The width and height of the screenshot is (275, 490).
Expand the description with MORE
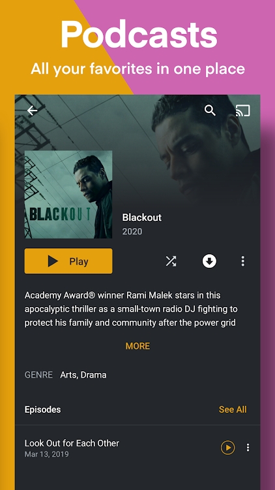point(137,346)
